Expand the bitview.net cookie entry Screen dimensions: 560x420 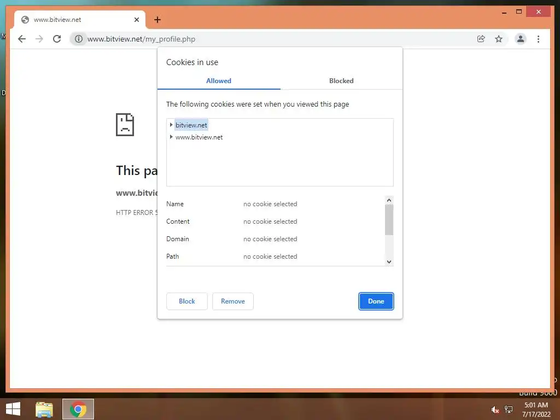tap(171, 125)
